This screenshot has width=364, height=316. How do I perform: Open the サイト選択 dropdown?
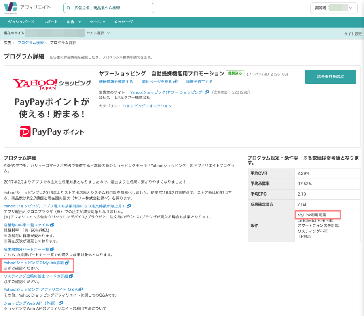point(98,33)
